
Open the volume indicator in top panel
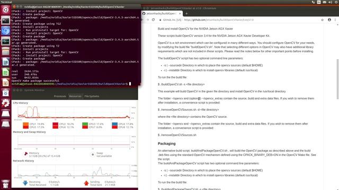[330, 2]
